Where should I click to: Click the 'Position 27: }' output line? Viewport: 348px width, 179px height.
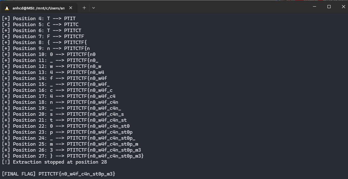(73, 156)
